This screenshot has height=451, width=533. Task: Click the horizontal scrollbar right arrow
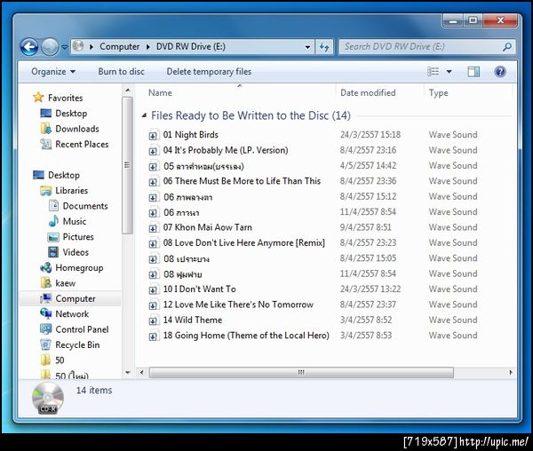[x=511, y=373]
